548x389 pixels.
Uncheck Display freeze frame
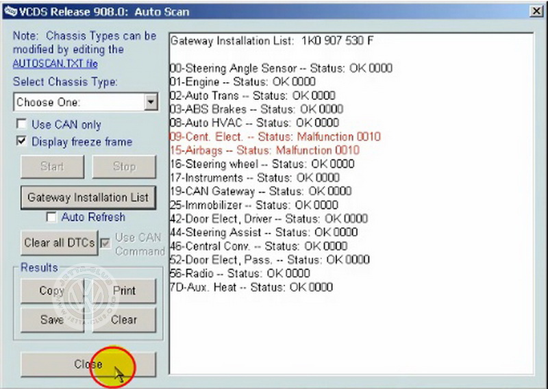point(22,141)
